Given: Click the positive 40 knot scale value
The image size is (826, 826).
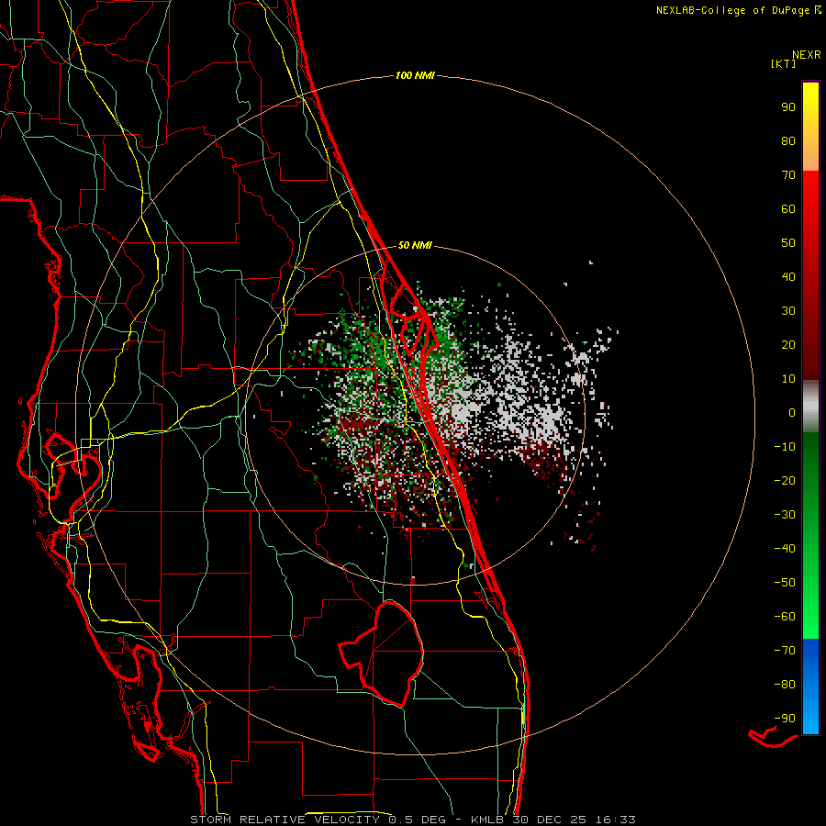Looking at the screenshot, I should point(788,276).
